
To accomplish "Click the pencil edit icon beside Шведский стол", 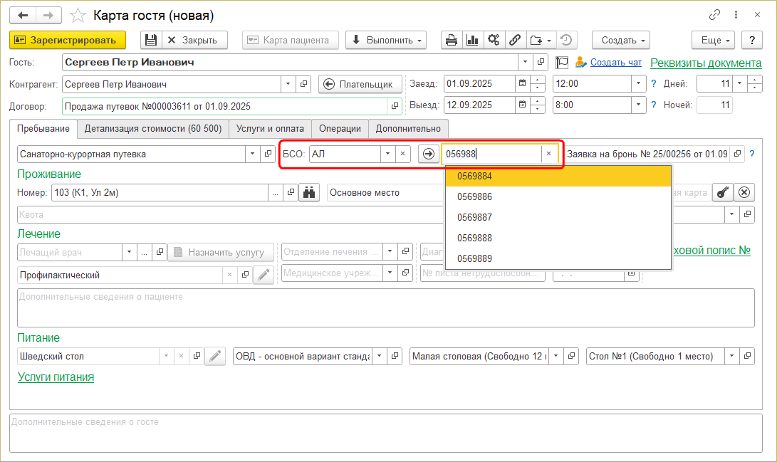I will coord(214,356).
